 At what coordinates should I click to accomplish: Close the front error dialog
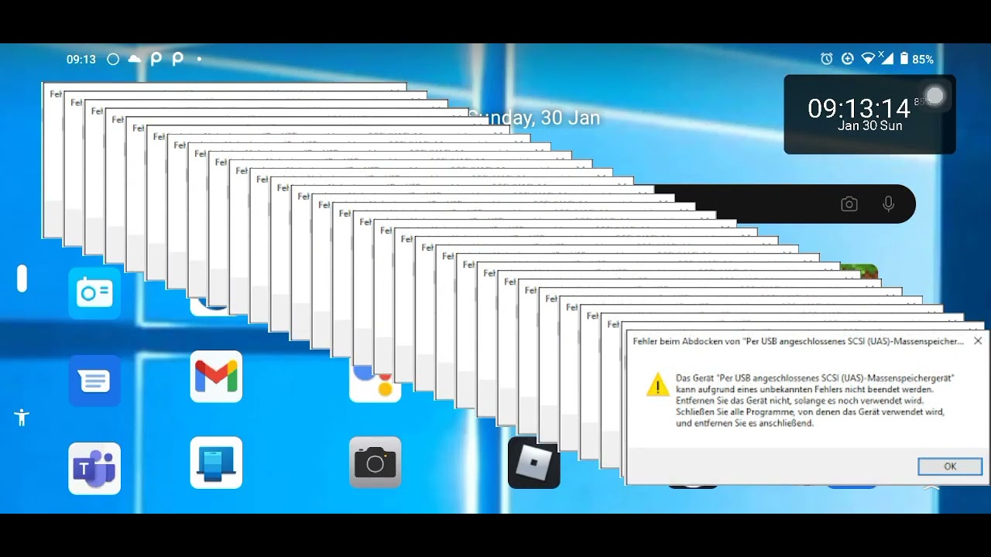coord(978,340)
